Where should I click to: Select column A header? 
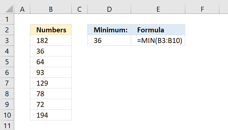22,9
